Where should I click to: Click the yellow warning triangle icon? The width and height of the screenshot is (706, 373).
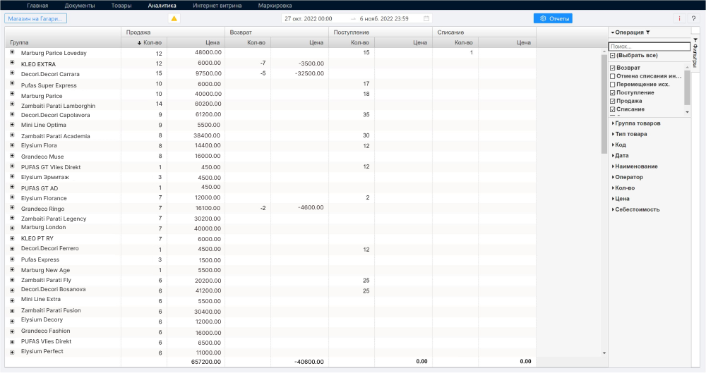(x=174, y=18)
